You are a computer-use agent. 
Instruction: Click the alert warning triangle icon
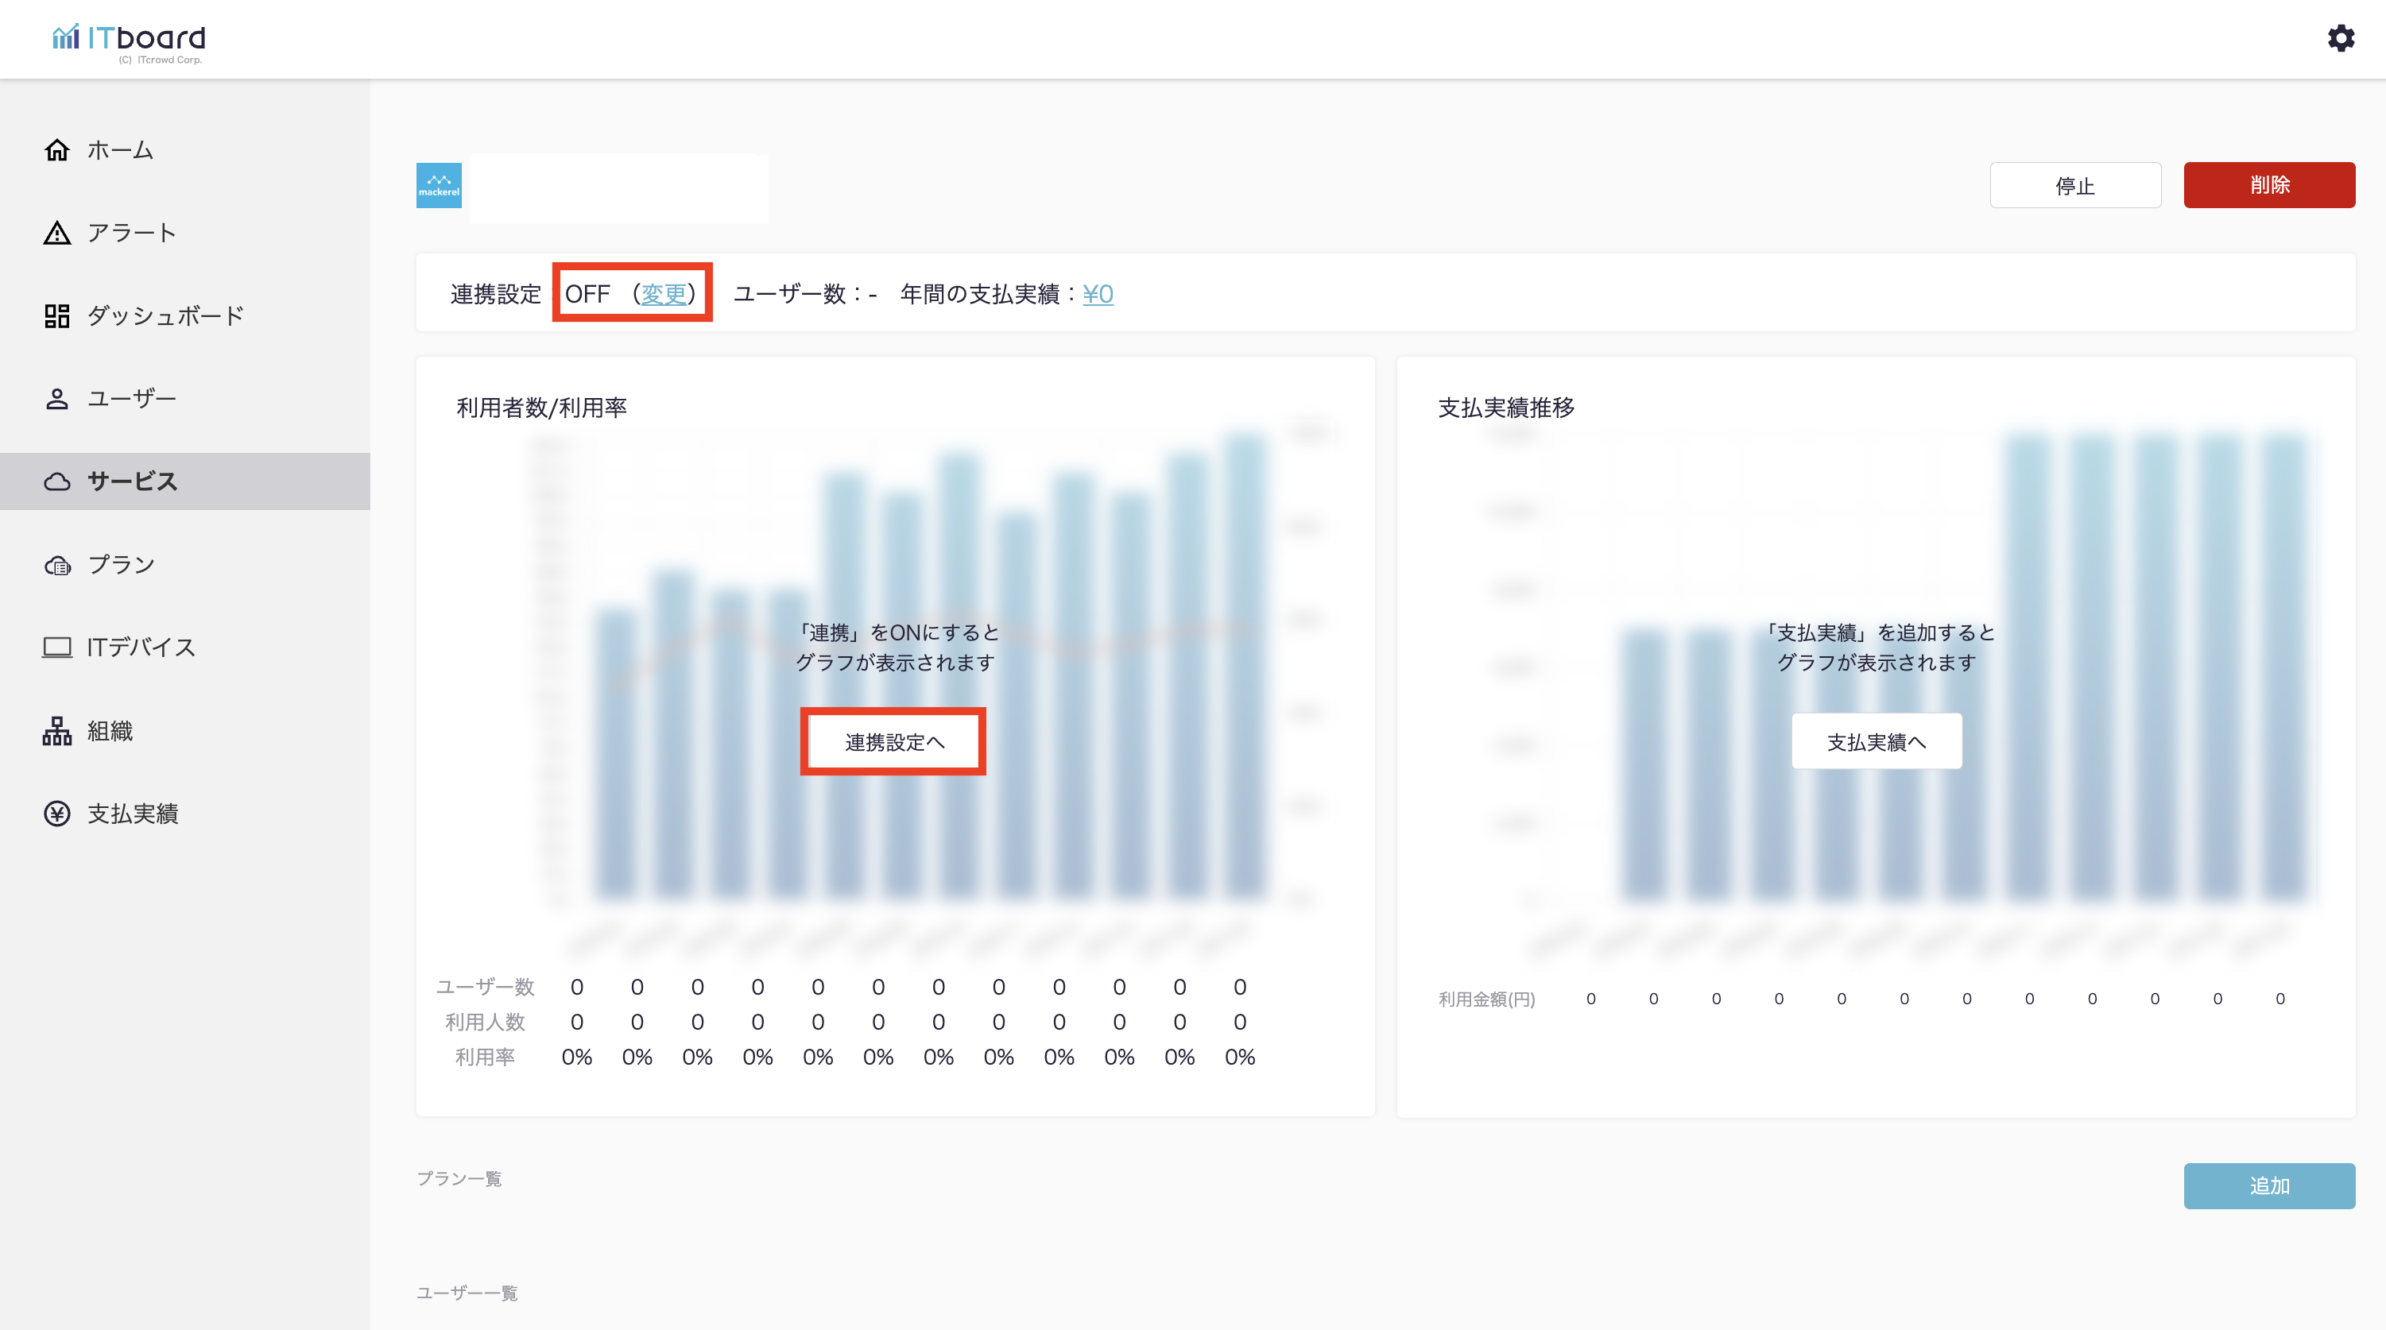[57, 233]
